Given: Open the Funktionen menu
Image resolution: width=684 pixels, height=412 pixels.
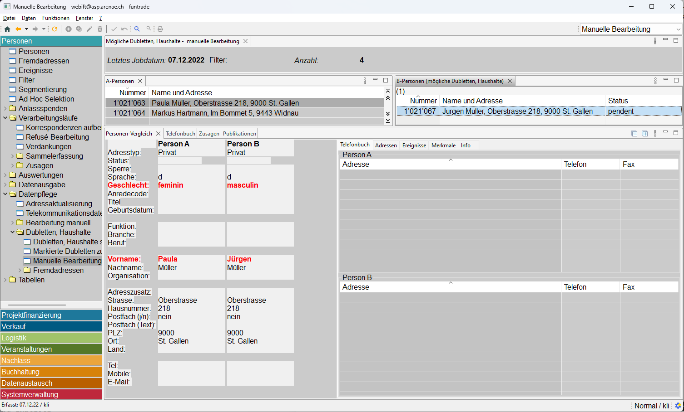Looking at the screenshot, I should coord(55,18).
